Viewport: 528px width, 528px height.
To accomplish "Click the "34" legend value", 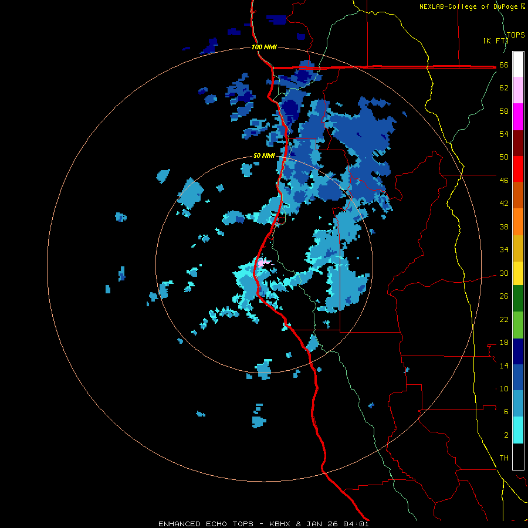I will [504, 250].
